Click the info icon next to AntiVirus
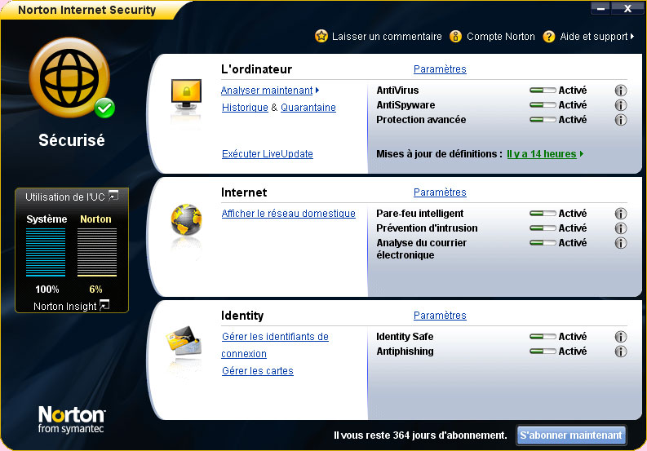This screenshot has width=647, height=451. coord(620,91)
